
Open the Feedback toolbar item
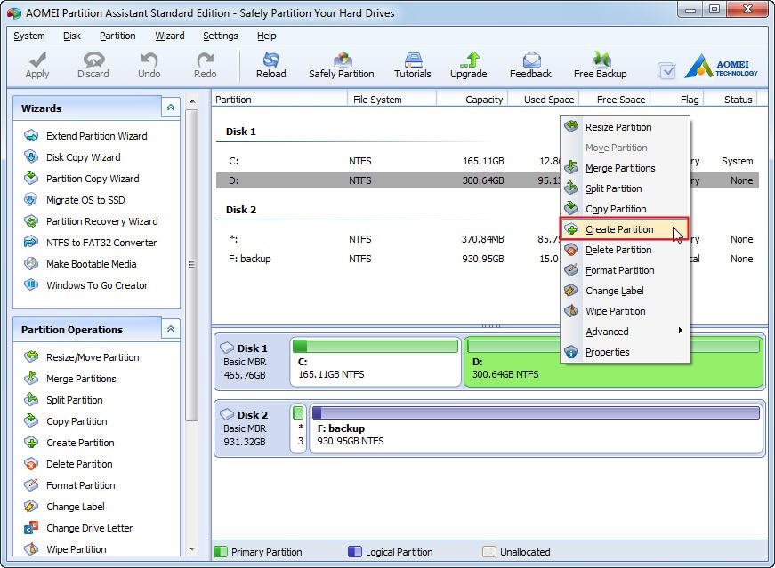[530, 65]
